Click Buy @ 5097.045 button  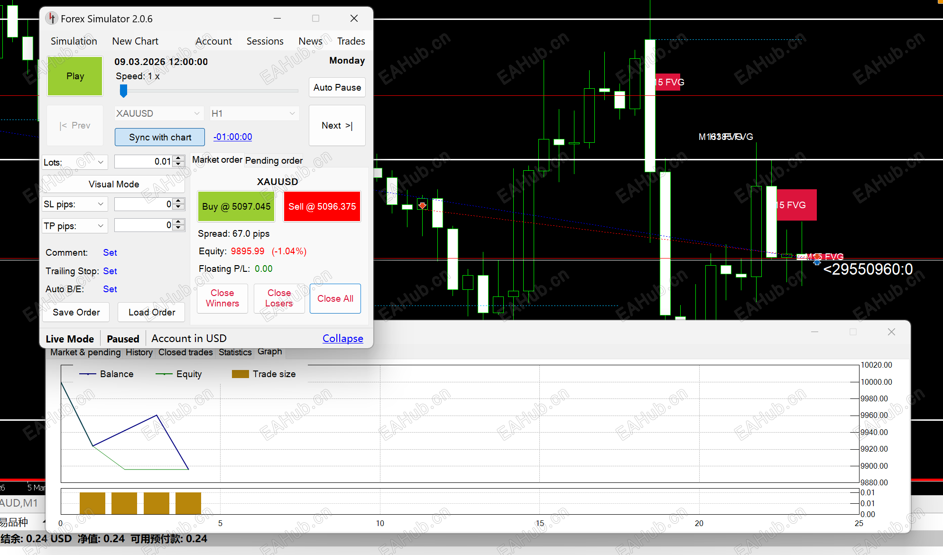[x=236, y=206]
